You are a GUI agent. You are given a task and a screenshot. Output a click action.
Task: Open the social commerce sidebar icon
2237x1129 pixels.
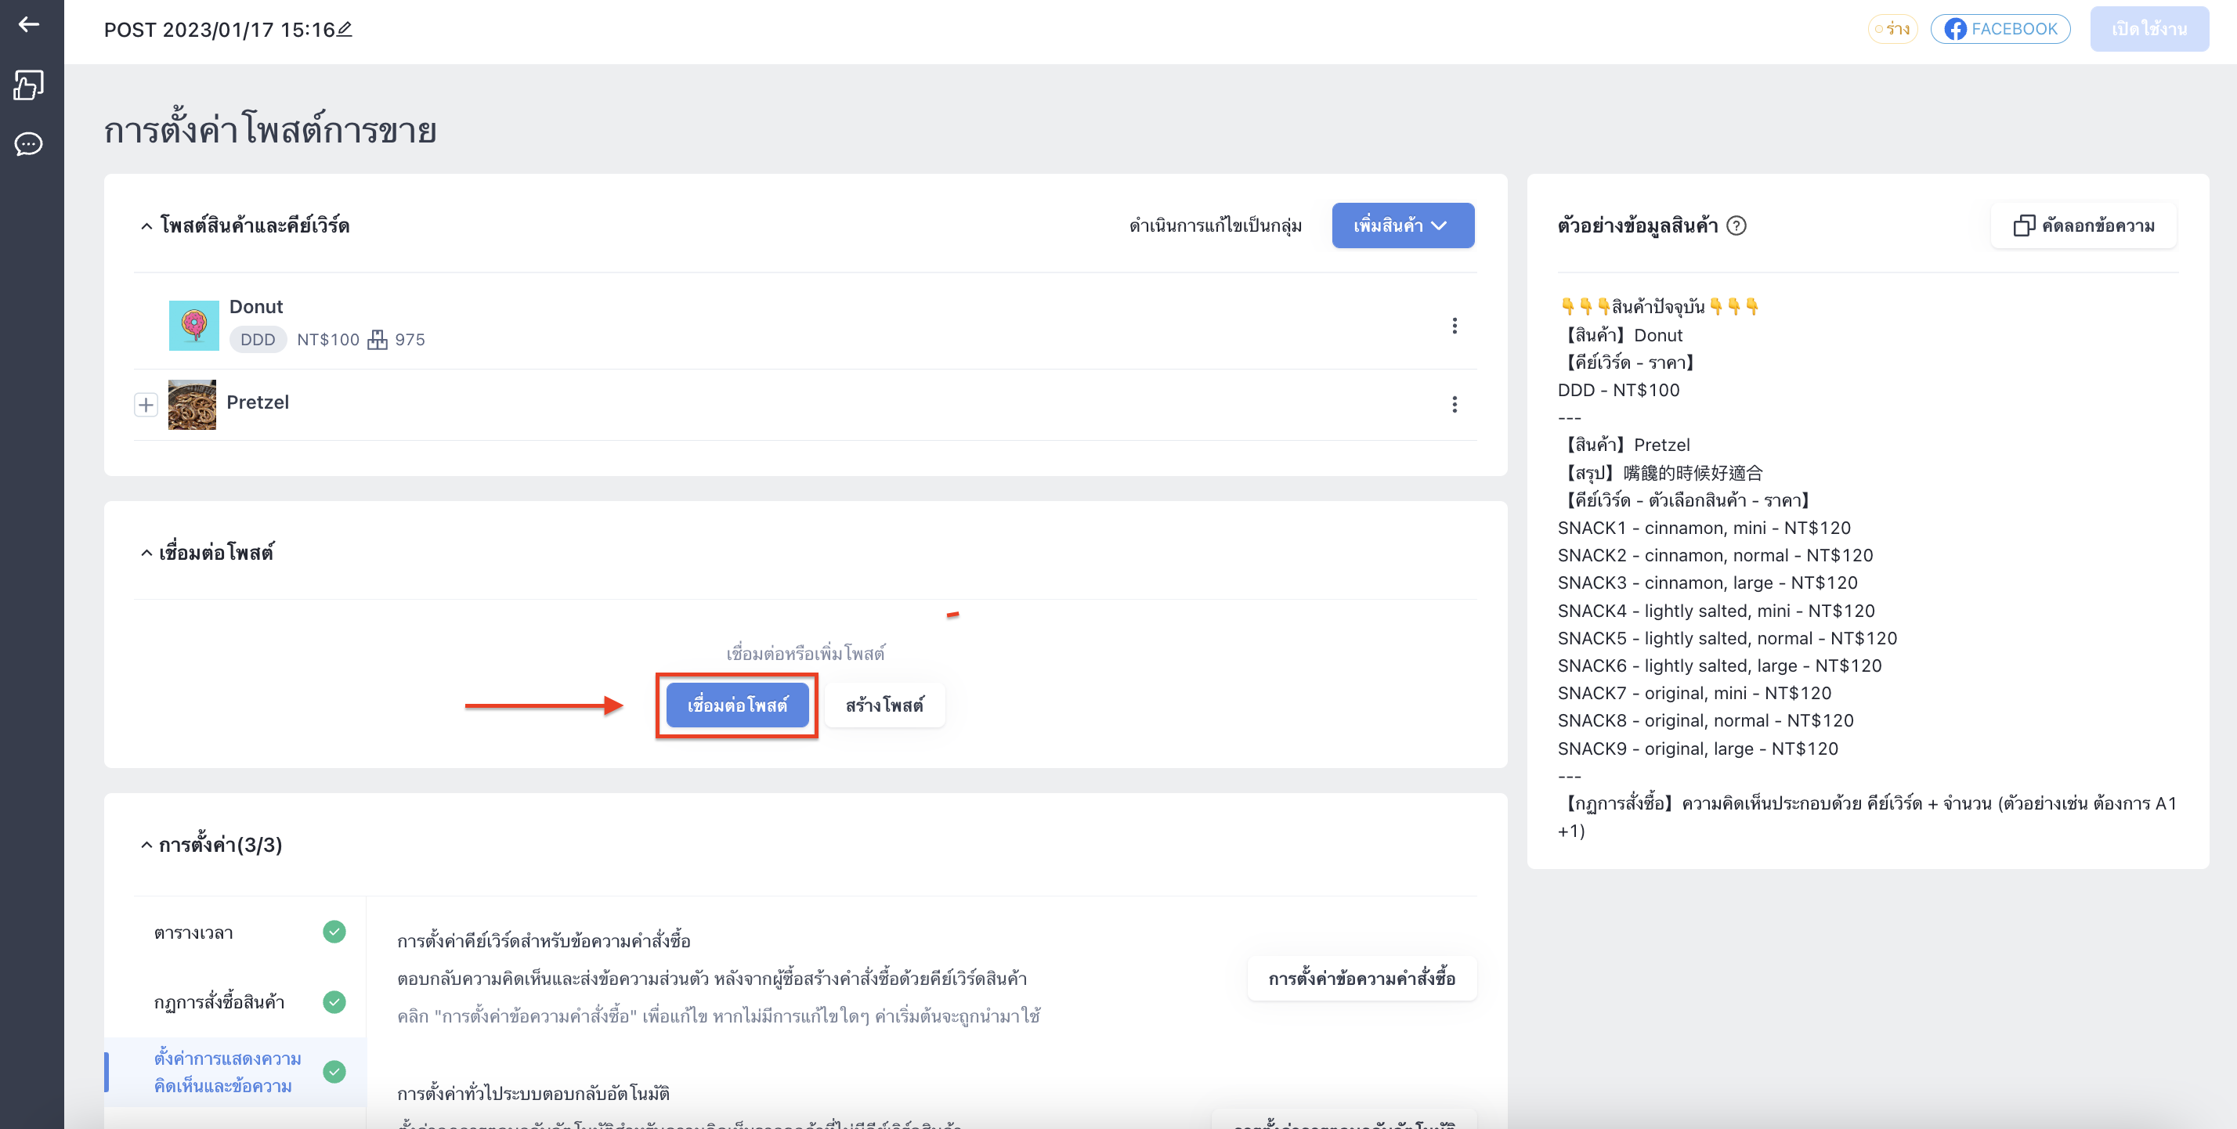click(x=29, y=85)
